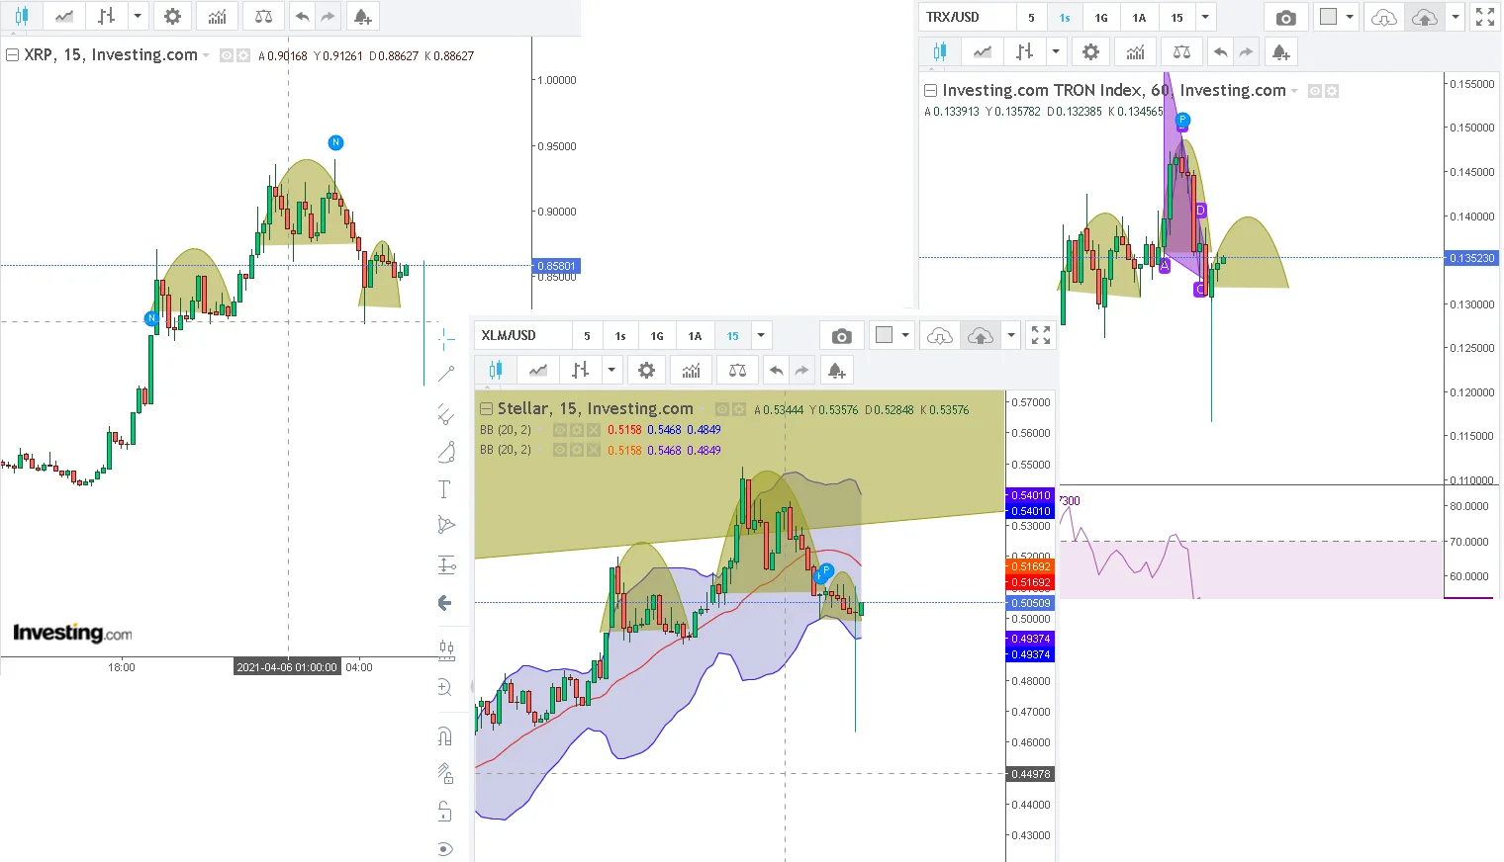This screenshot has width=1504, height=862.
Task: Undo last action in XRP chart
Action: pos(303,17)
